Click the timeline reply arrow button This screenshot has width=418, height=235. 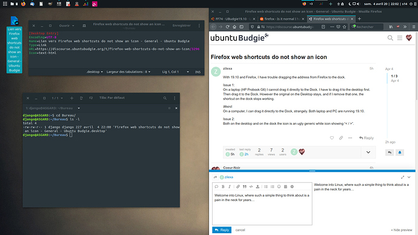click(x=390, y=153)
